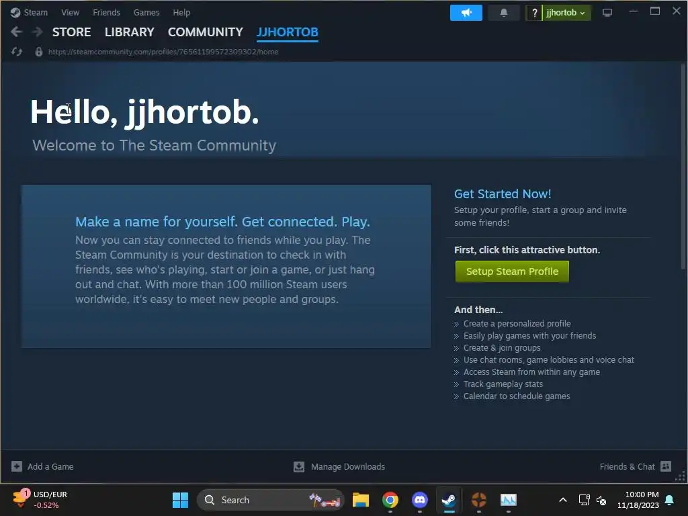Screen dimensions: 688x516
Task: Go back with the left arrow
Action: (16, 32)
